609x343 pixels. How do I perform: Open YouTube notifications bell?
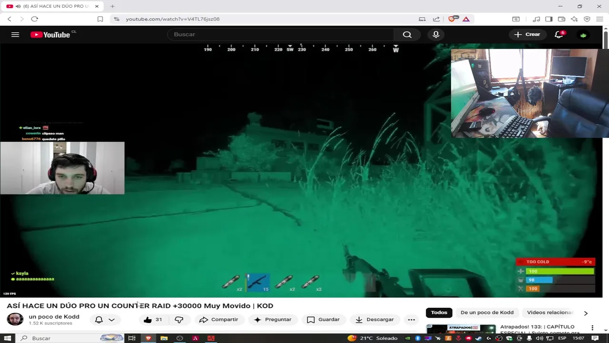point(559,34)
